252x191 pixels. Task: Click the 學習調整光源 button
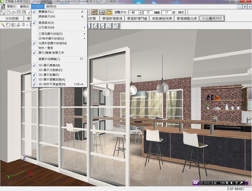point(187,19)
